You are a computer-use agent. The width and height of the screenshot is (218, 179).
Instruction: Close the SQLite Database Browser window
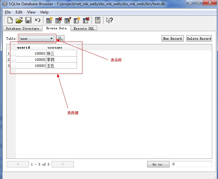[210, 3]
